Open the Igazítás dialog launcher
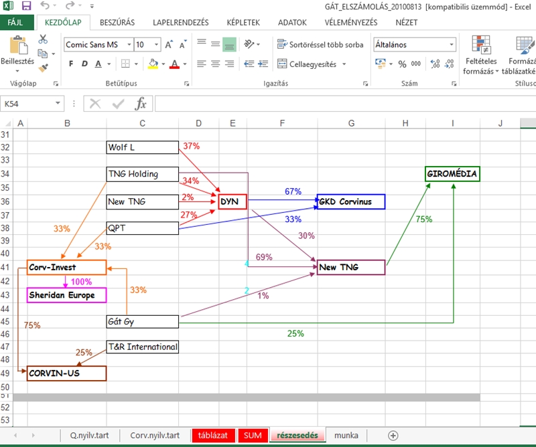This screenshot has width=536, height=447. point(365,84)
